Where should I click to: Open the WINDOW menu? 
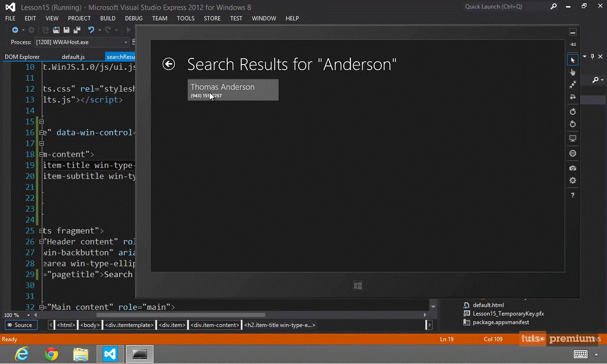click(x=264, y=19)
